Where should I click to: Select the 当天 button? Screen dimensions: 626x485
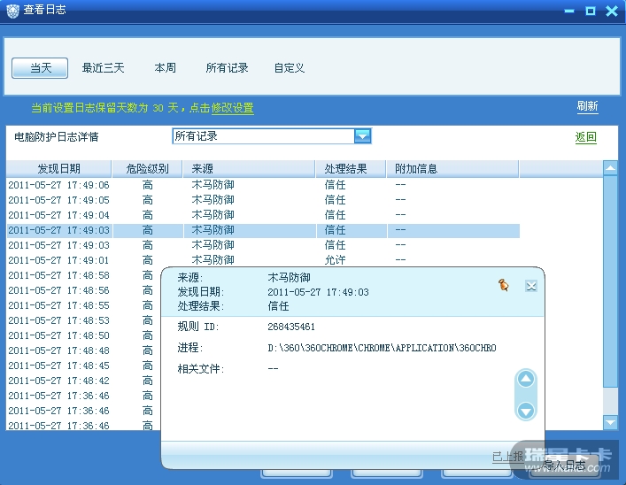(x=42, y=68)
